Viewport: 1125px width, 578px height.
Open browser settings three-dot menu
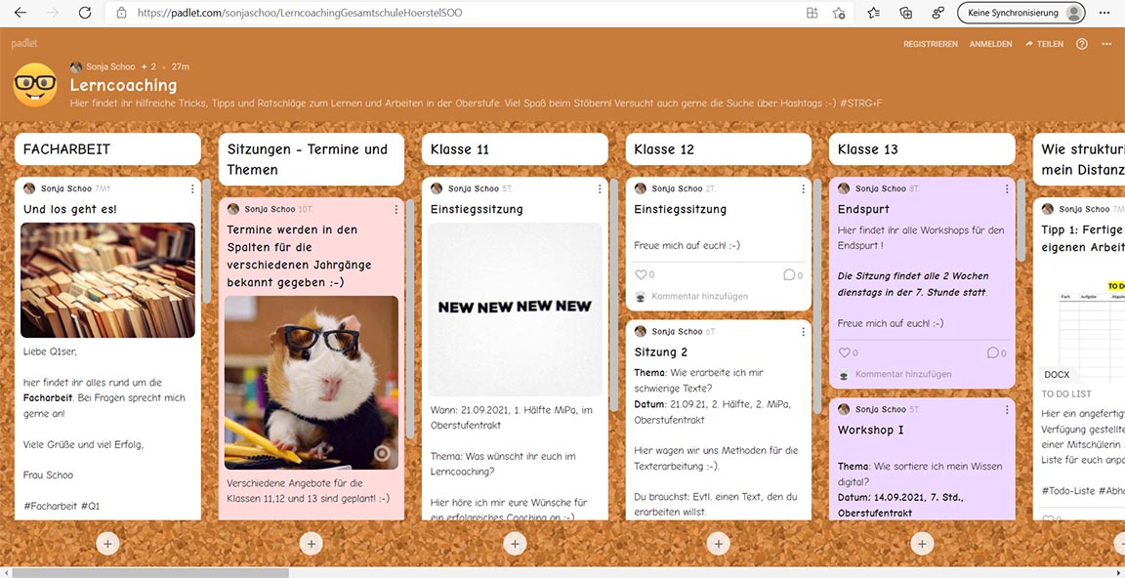pos(1104,13)
